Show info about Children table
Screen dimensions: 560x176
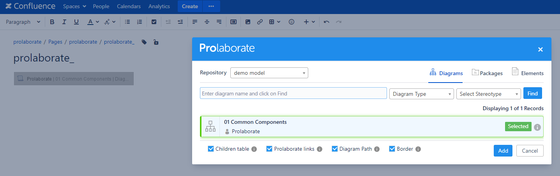click(254, 149)
